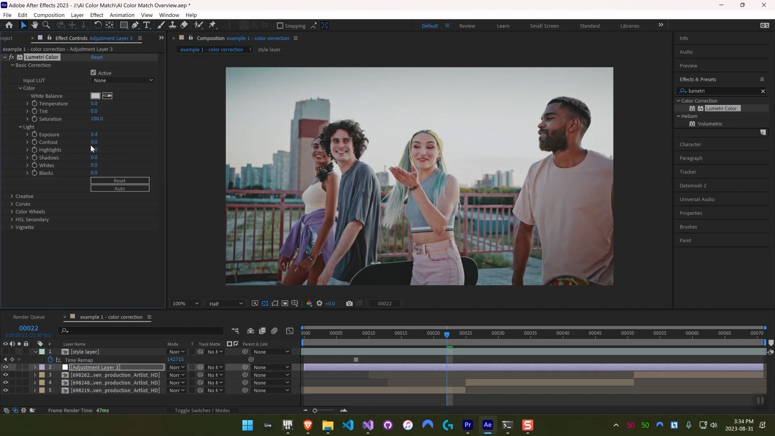The height and width of the screenshot is (436, 775).
Task: Click Reset next to Lumetri Color
Action: pyautogui.click(x=96, y=57)
